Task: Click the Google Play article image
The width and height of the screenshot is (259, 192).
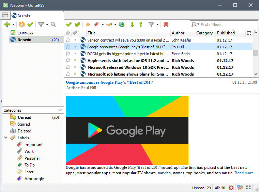Action: click(x=127, y=130)
